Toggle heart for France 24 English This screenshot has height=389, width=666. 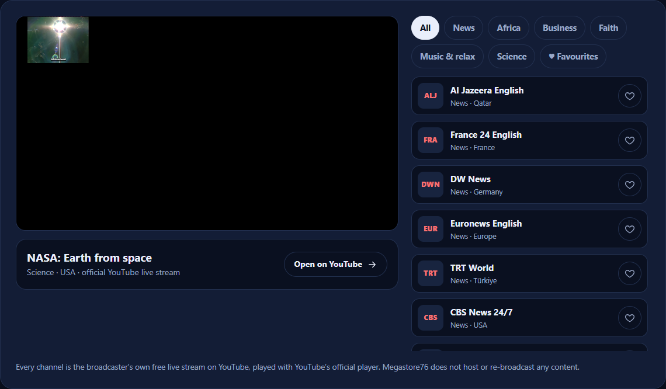tap(629, 140)
